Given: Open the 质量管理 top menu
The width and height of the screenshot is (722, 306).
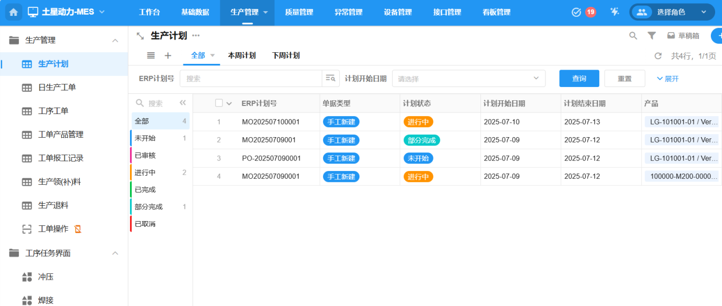Looking at the screenshot, I should point(299,12).
